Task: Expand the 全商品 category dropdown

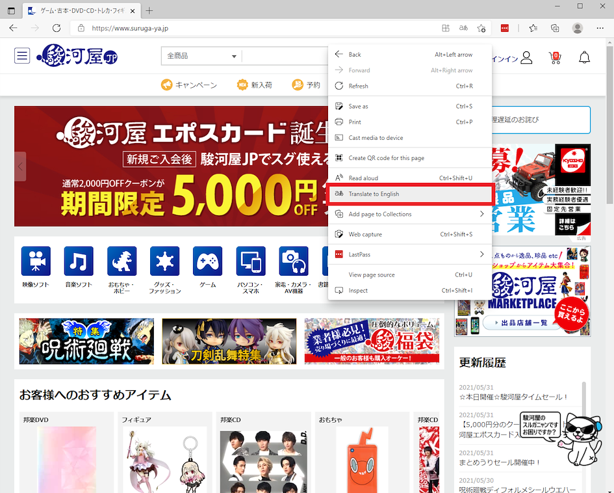Action: click(201, 56)
